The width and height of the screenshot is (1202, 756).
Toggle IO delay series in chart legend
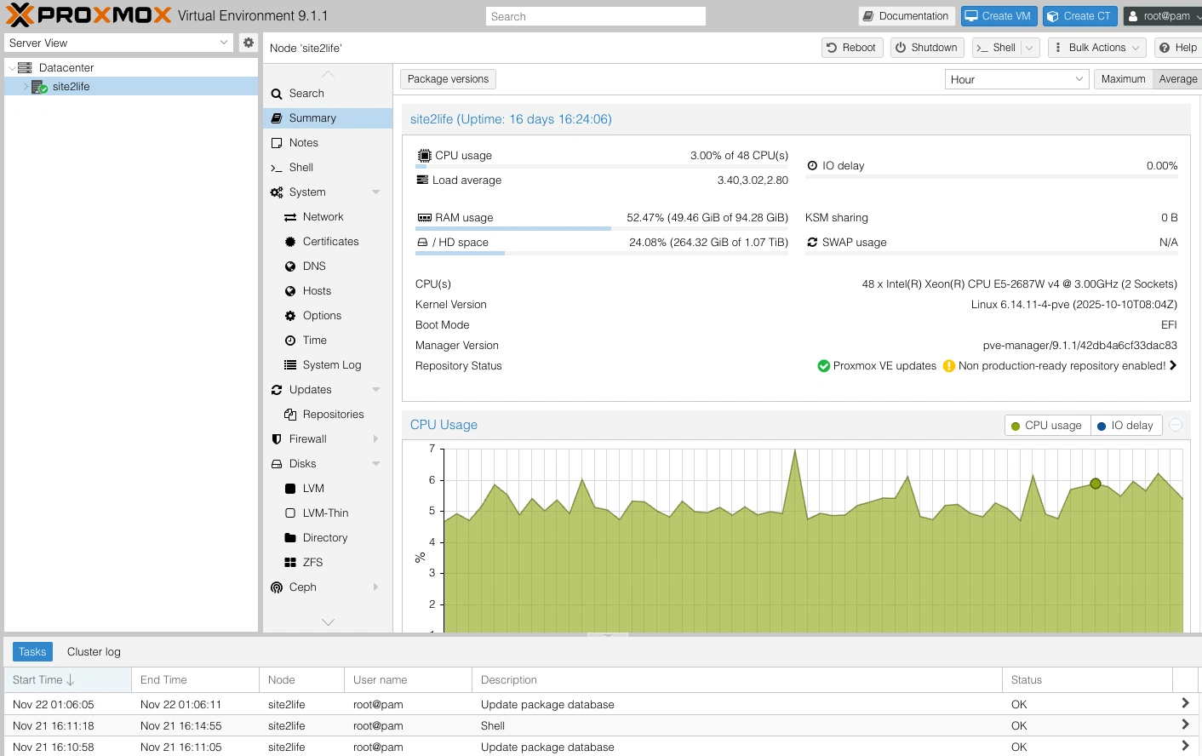point(1125,426)
